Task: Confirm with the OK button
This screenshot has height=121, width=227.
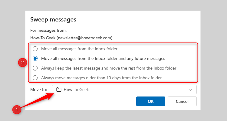Action: point(150,101)
